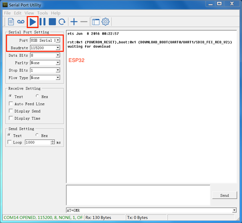Pause the serial port communication
242x223 pixels.
42,22
